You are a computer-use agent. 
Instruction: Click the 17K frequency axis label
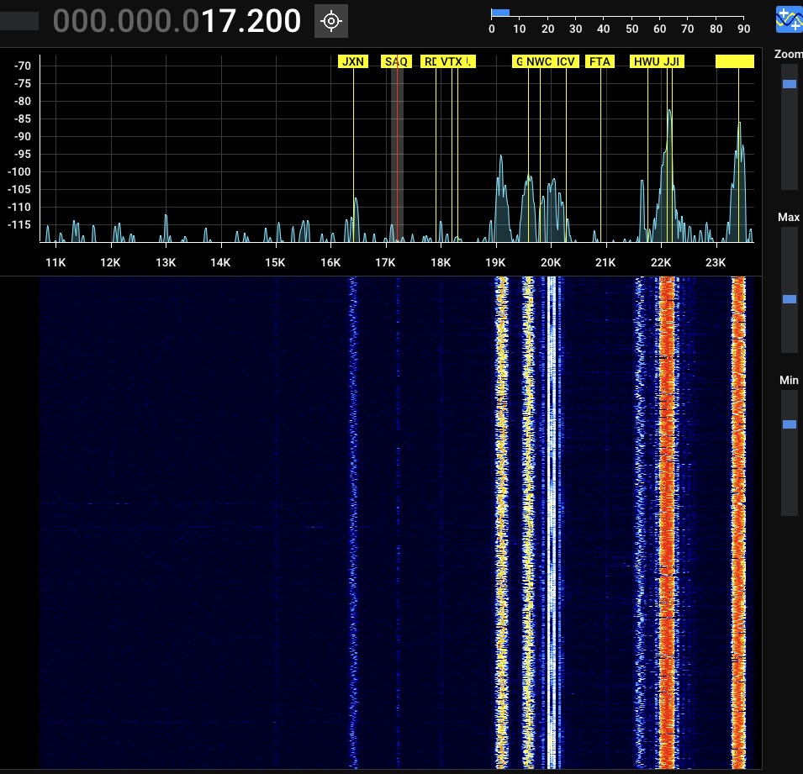tap(385, 262)
